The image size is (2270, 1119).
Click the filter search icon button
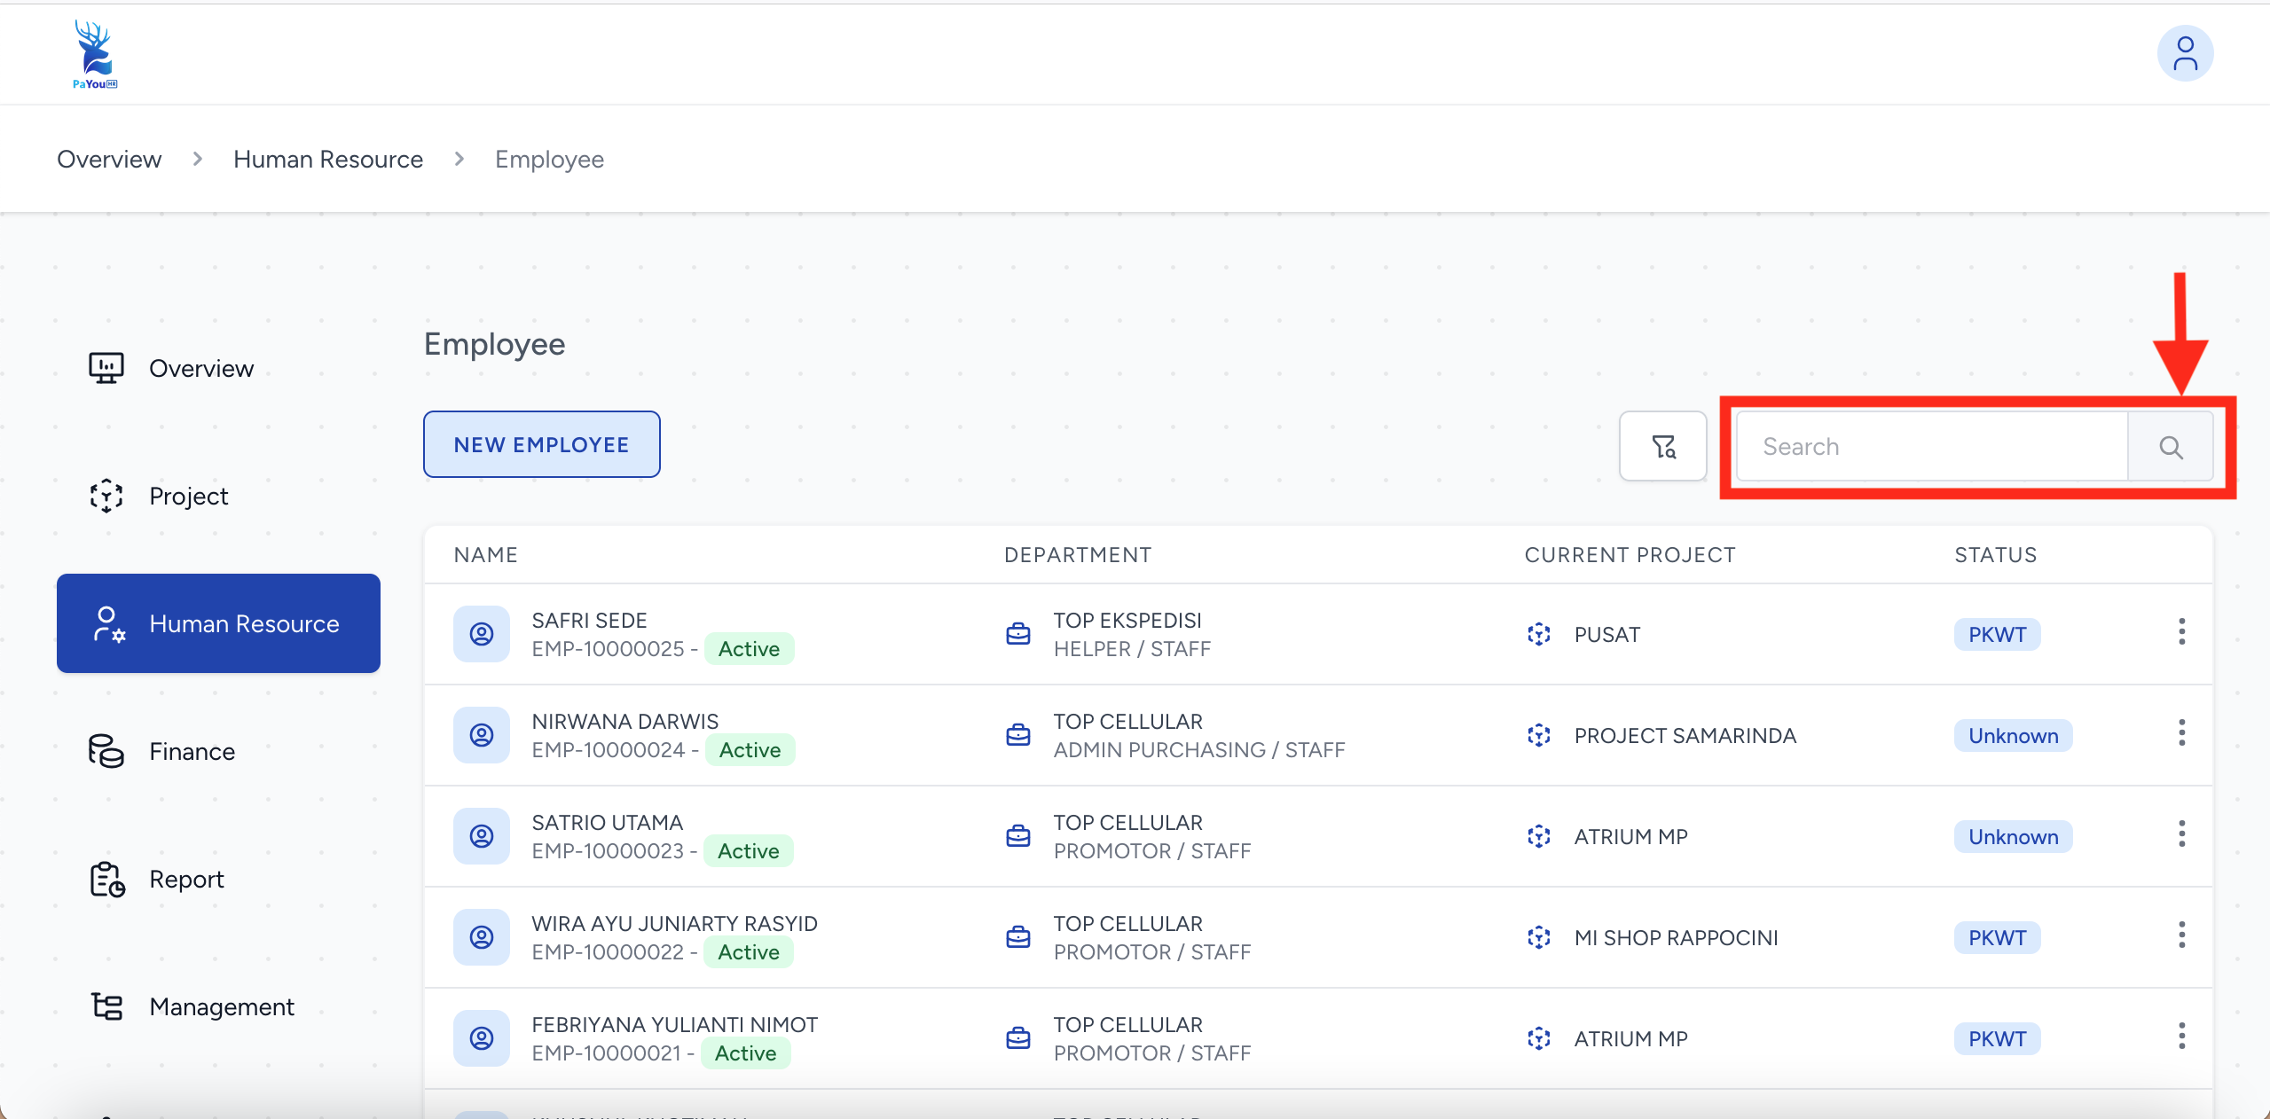1662,446
